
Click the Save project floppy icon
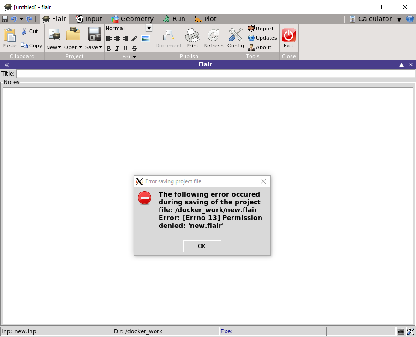(x=94, y=34)
